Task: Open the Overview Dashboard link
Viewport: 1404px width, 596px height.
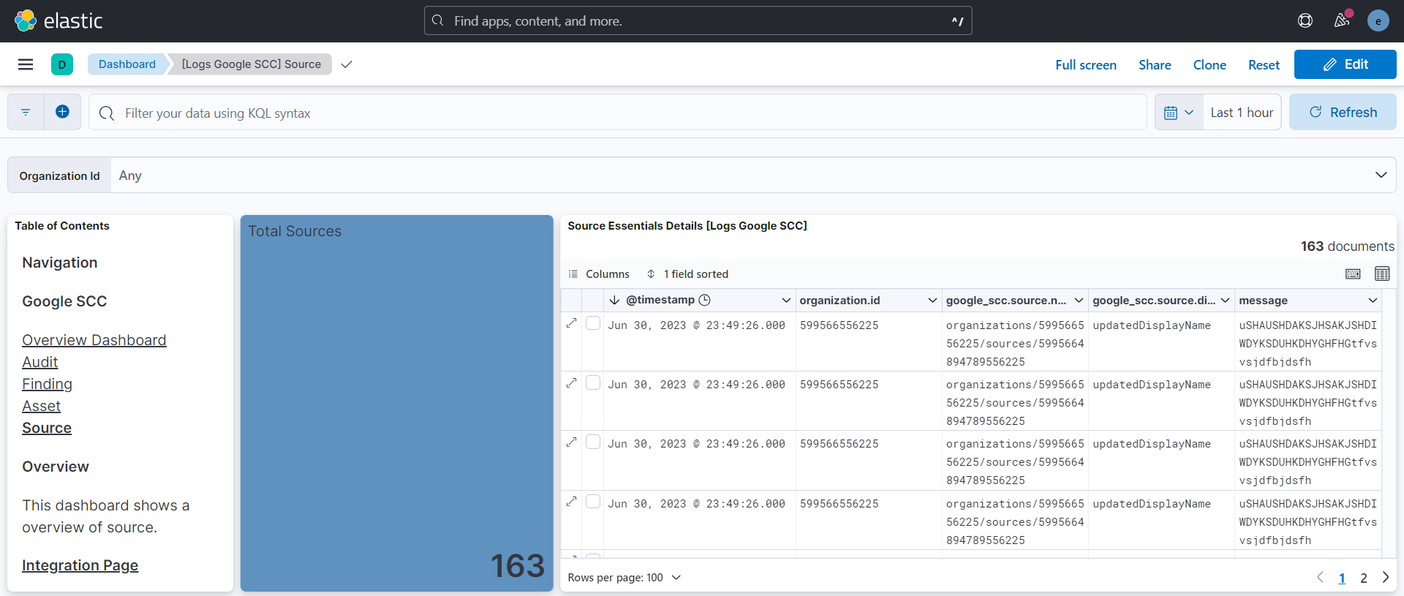Action: click(94, 340)
